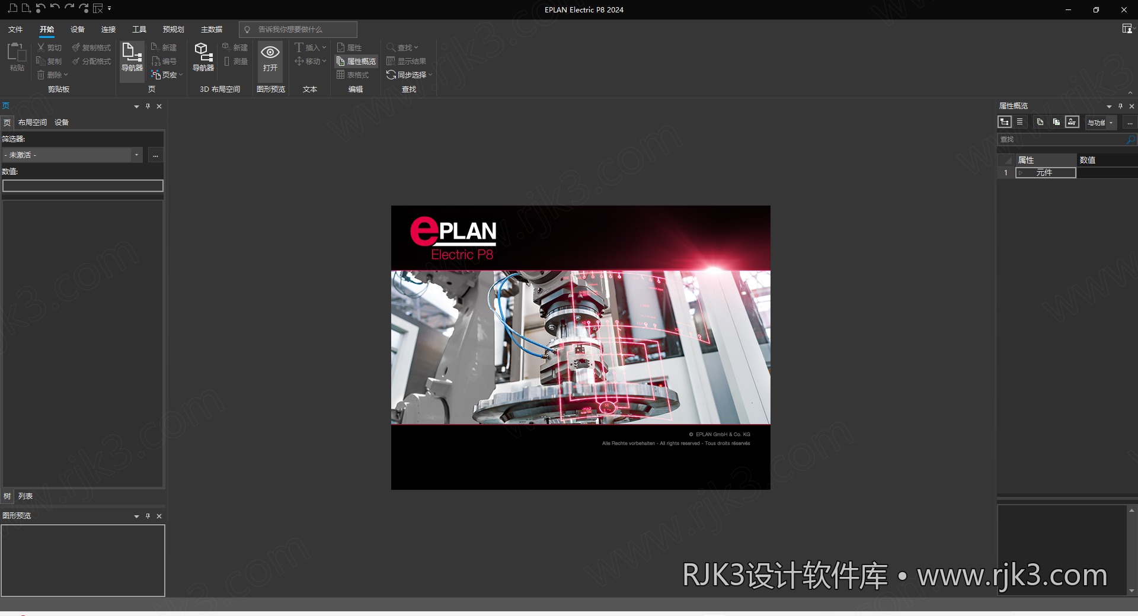Switch navigator to List (列表) view tab
Image resolution: width=1138 pixels, height=616 pixels.
tap(25, 496)
